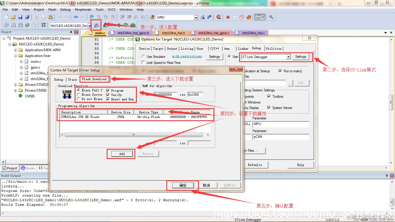This screenshot has height=222, width=395.
Task: Click the Find in Files icon
Action: coord(152,17)
